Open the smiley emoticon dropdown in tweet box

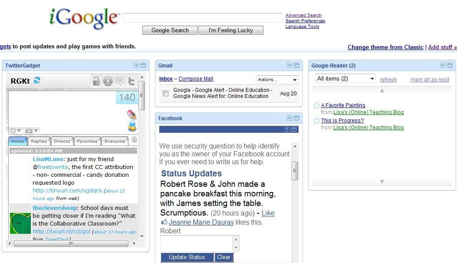[x=16, y=131]
